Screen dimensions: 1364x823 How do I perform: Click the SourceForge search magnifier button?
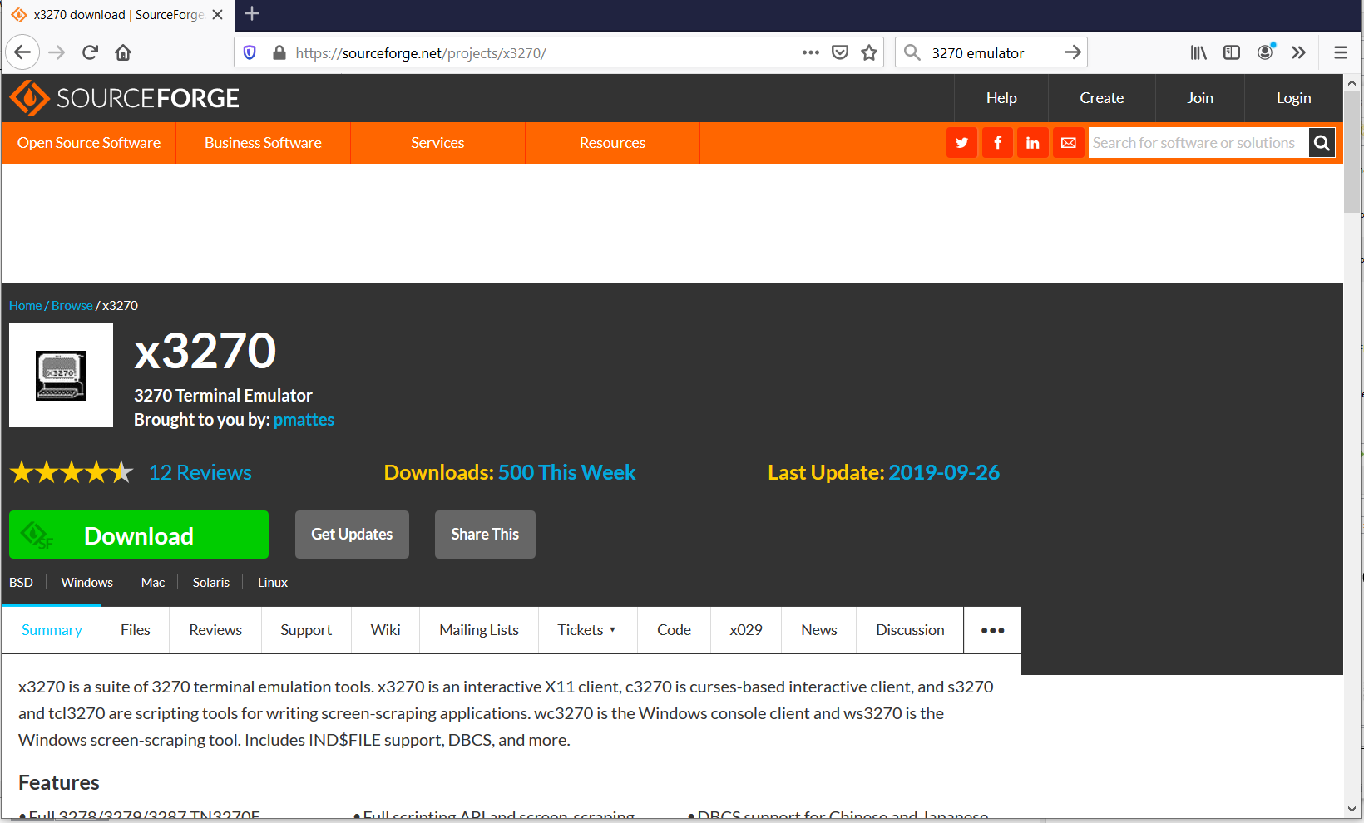1322,143
